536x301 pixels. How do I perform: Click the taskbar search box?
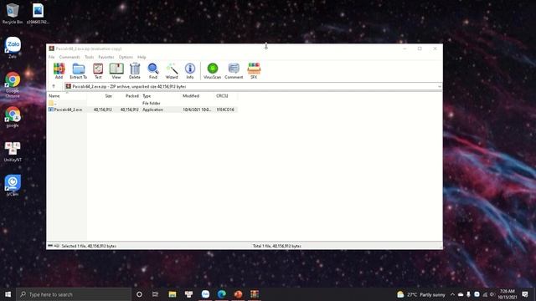(74, 294)
